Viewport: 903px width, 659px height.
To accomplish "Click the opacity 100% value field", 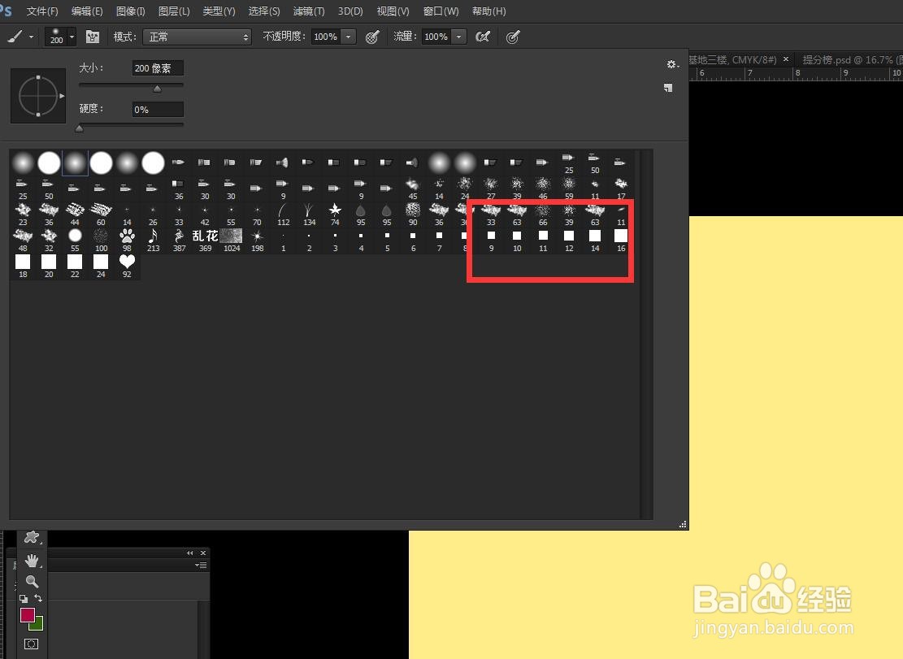I will (326, 37).
